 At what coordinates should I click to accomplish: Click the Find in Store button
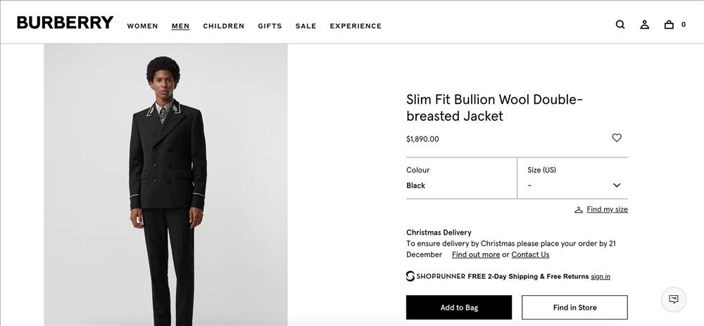574,308
